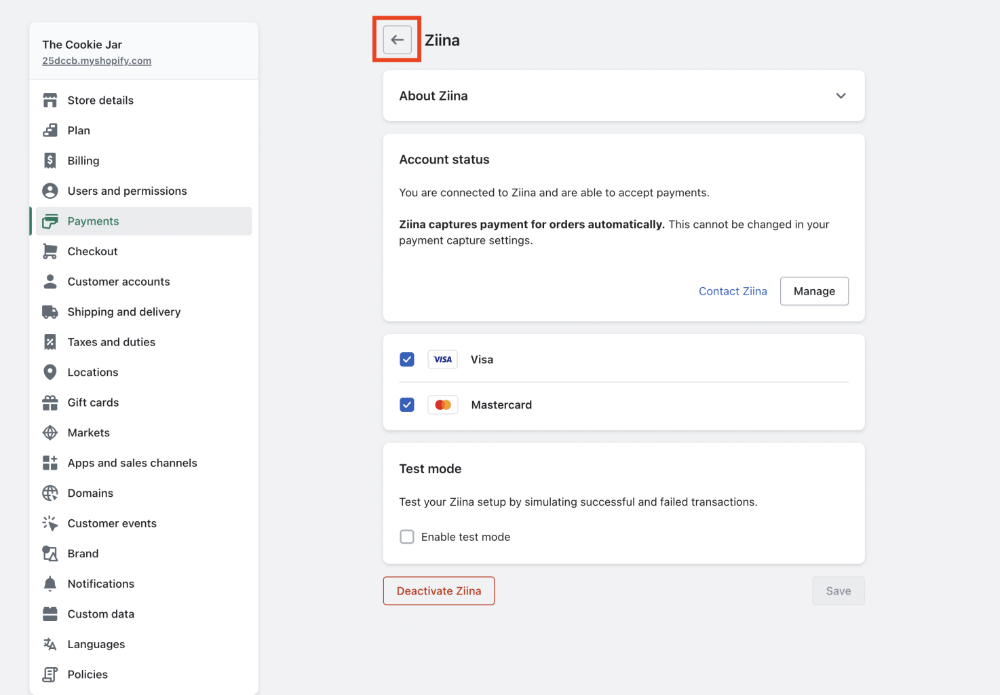Open Languages settings

[144, 644]
